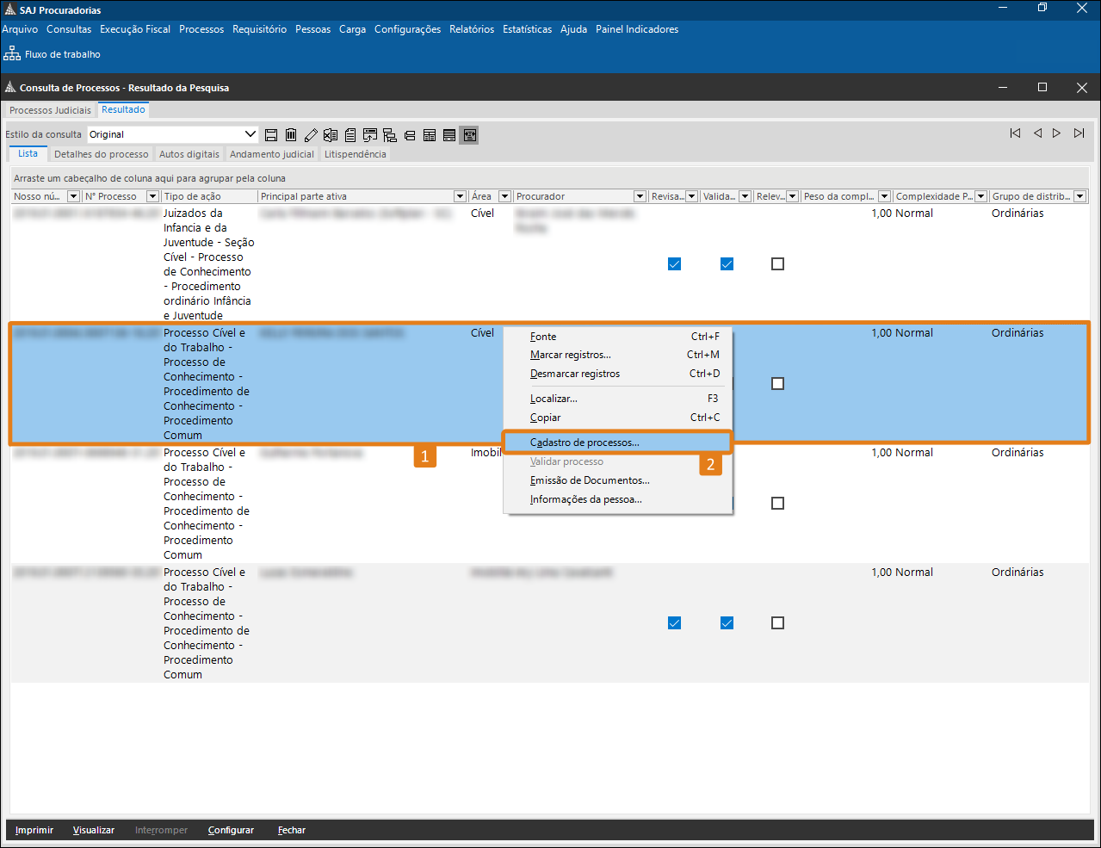This screenshot has height=848, width=1101.
Task: Open the Estilo da consulta dropdown
Action: (x=251, y=134)
